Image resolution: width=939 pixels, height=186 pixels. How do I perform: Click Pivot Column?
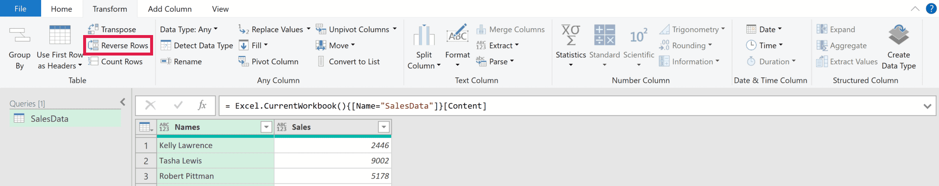(x=268, y=61)
